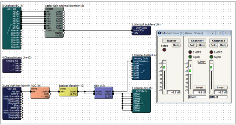Select the VoIP Outs block

coord(141,30)
